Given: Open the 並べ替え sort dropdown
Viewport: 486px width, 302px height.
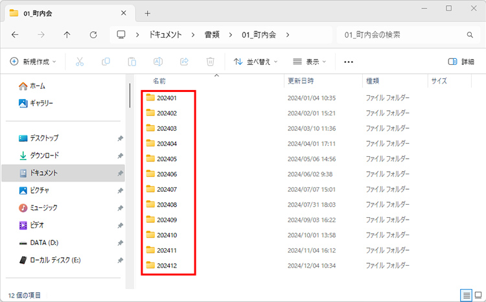Looking at the screenshot, I should [x=255, y=62].
